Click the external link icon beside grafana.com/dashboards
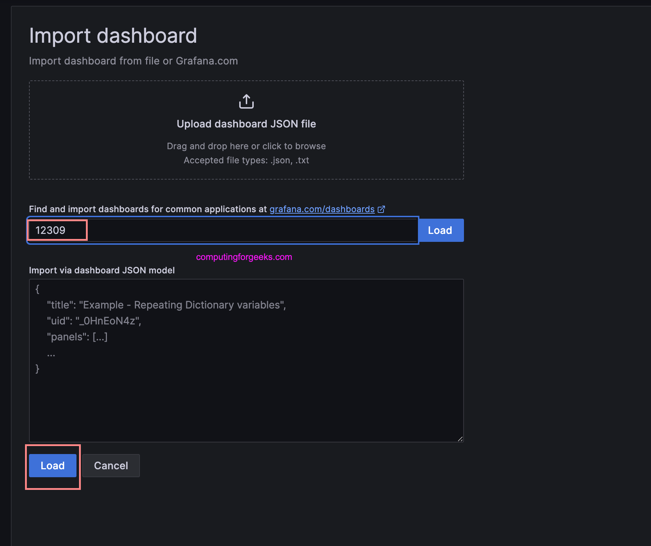Screen dimensions: 651x546 381,209
